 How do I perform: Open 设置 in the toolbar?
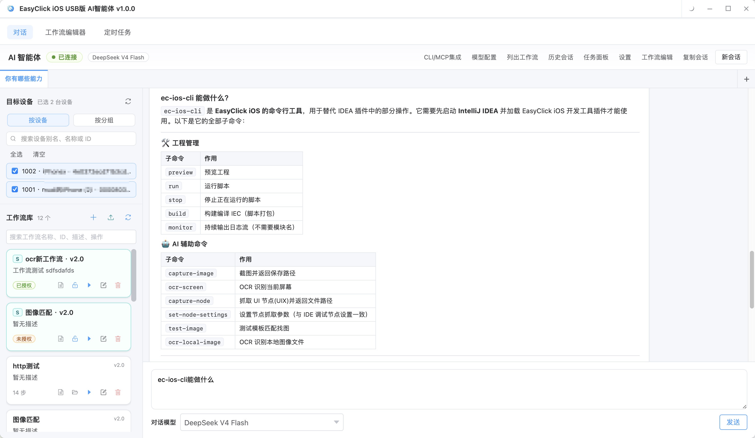click(x=625, y=57)
